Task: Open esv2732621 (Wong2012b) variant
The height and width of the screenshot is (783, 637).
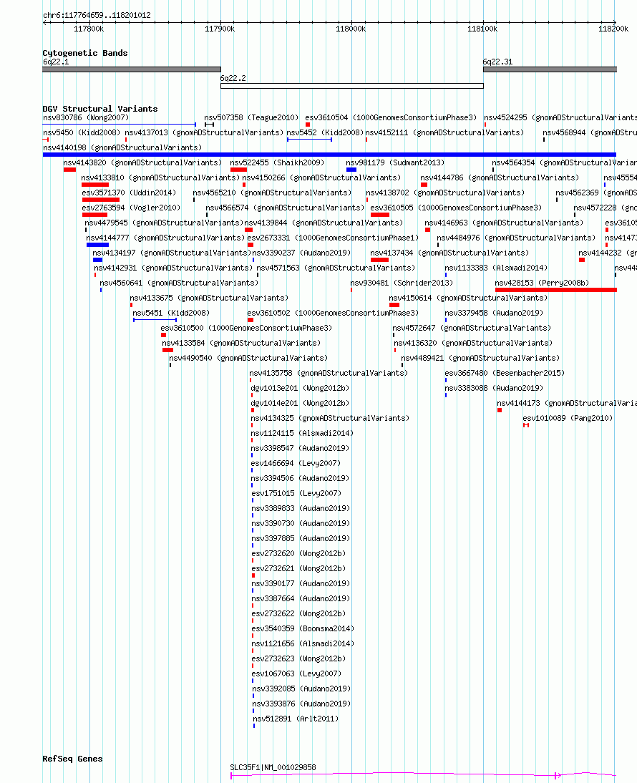Action: coord(298,568)
